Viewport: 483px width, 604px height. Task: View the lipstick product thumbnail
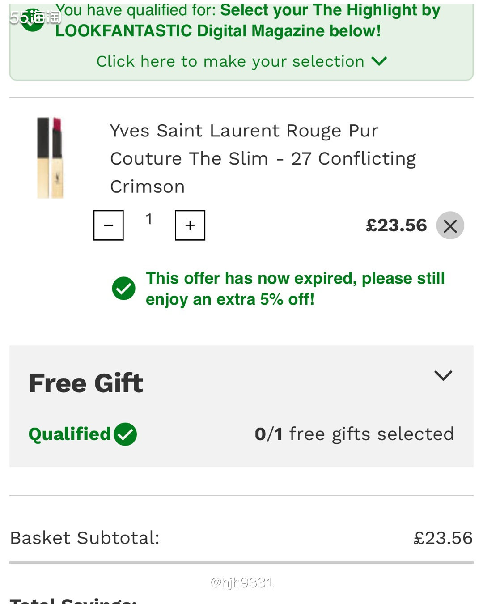(50, 157)
